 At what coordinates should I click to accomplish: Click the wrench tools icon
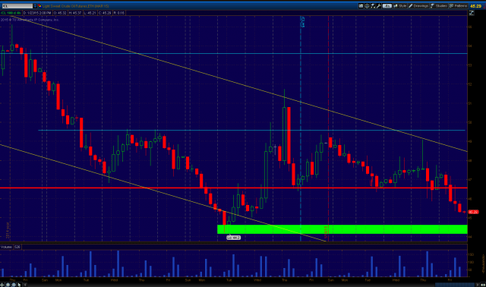pos(379,6)
